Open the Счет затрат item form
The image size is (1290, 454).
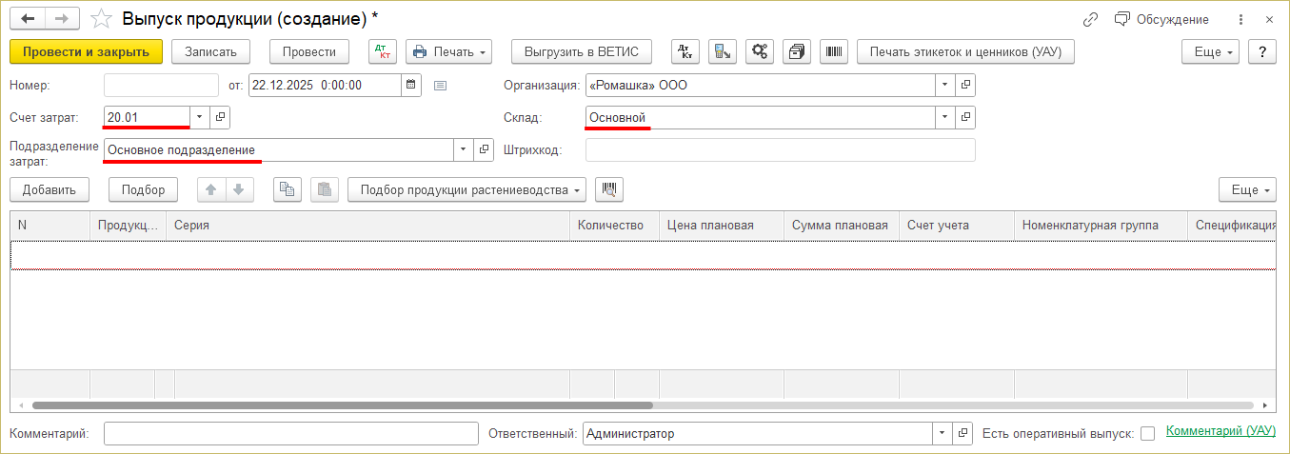coord(220,117)
